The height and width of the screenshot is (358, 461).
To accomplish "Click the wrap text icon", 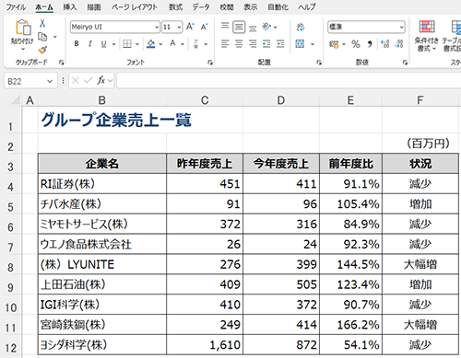I will click(x=301, y=27).
